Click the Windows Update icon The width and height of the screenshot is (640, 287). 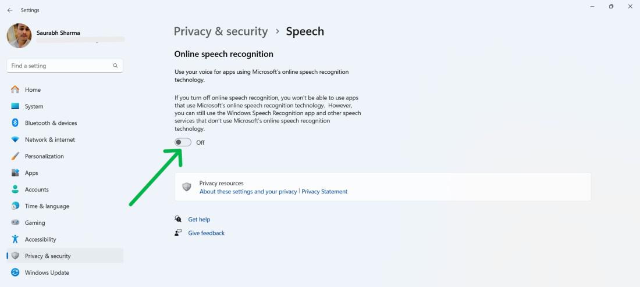click(x=15, y=272)
